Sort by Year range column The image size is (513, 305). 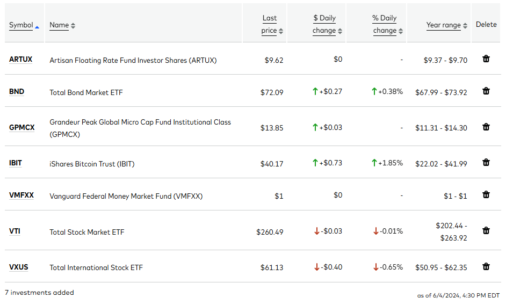tap(446, 25)
